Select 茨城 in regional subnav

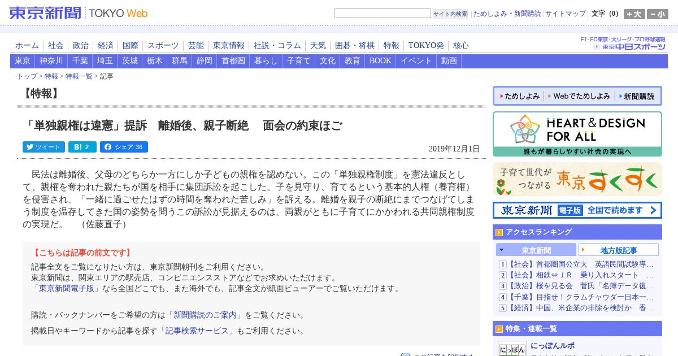(x=130, y=61)
